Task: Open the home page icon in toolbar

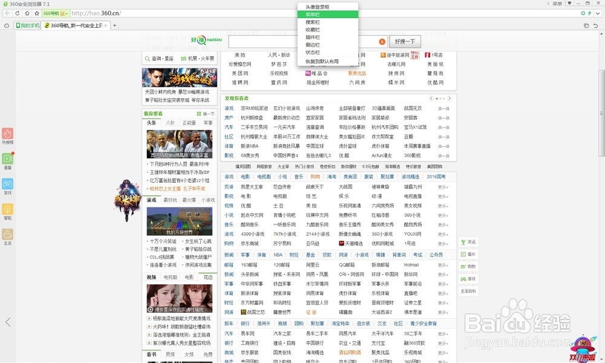Action: [x=27, y=13]
